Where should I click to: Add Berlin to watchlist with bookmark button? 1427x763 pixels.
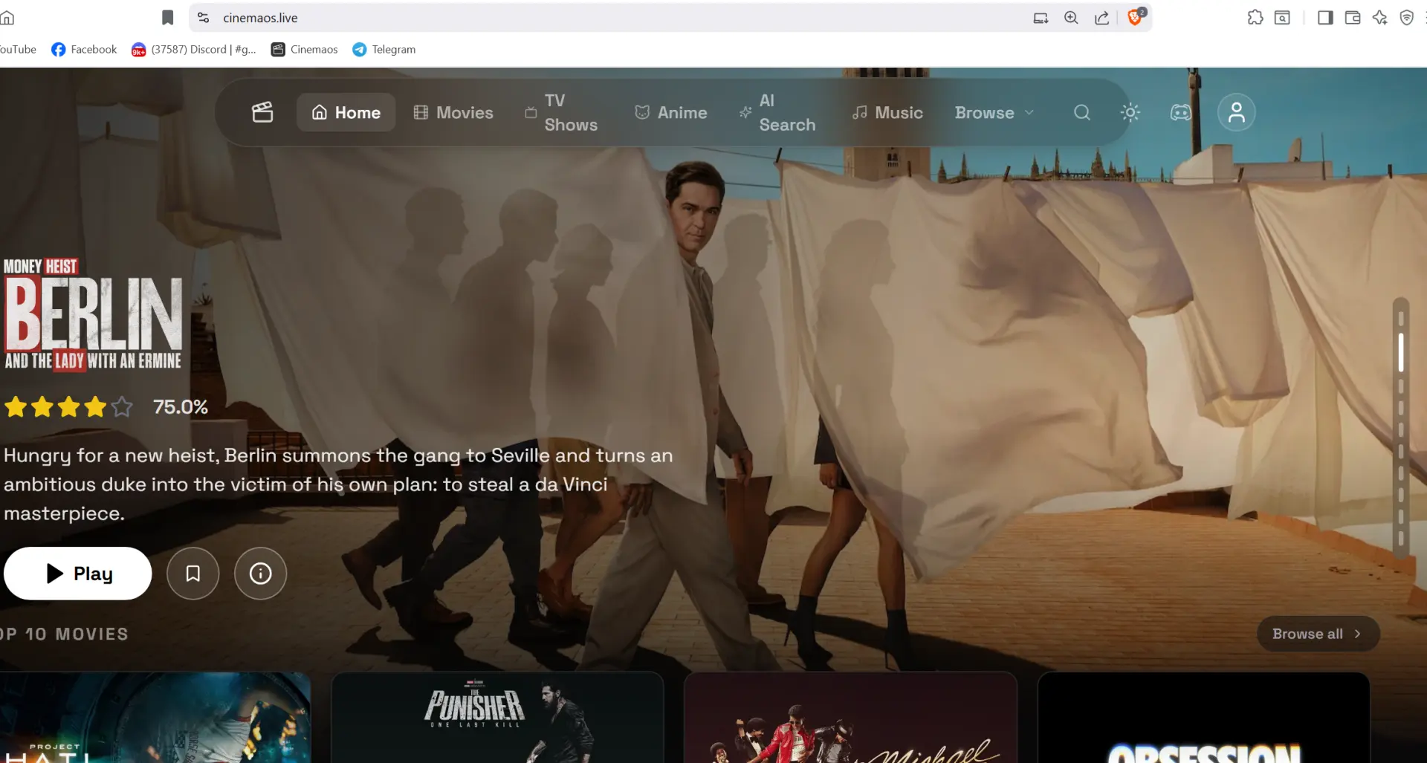pyautogui.click(x=193, y=574)
